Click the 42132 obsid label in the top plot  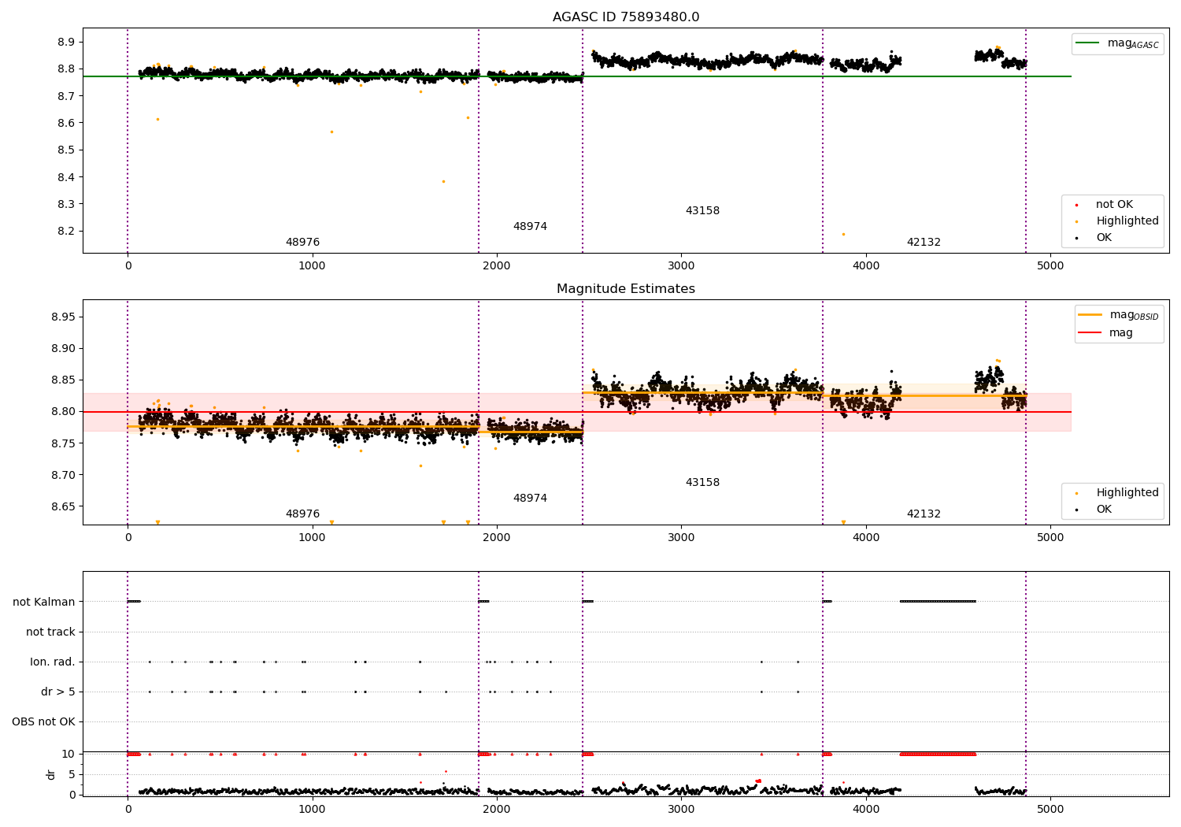[924, 243]
